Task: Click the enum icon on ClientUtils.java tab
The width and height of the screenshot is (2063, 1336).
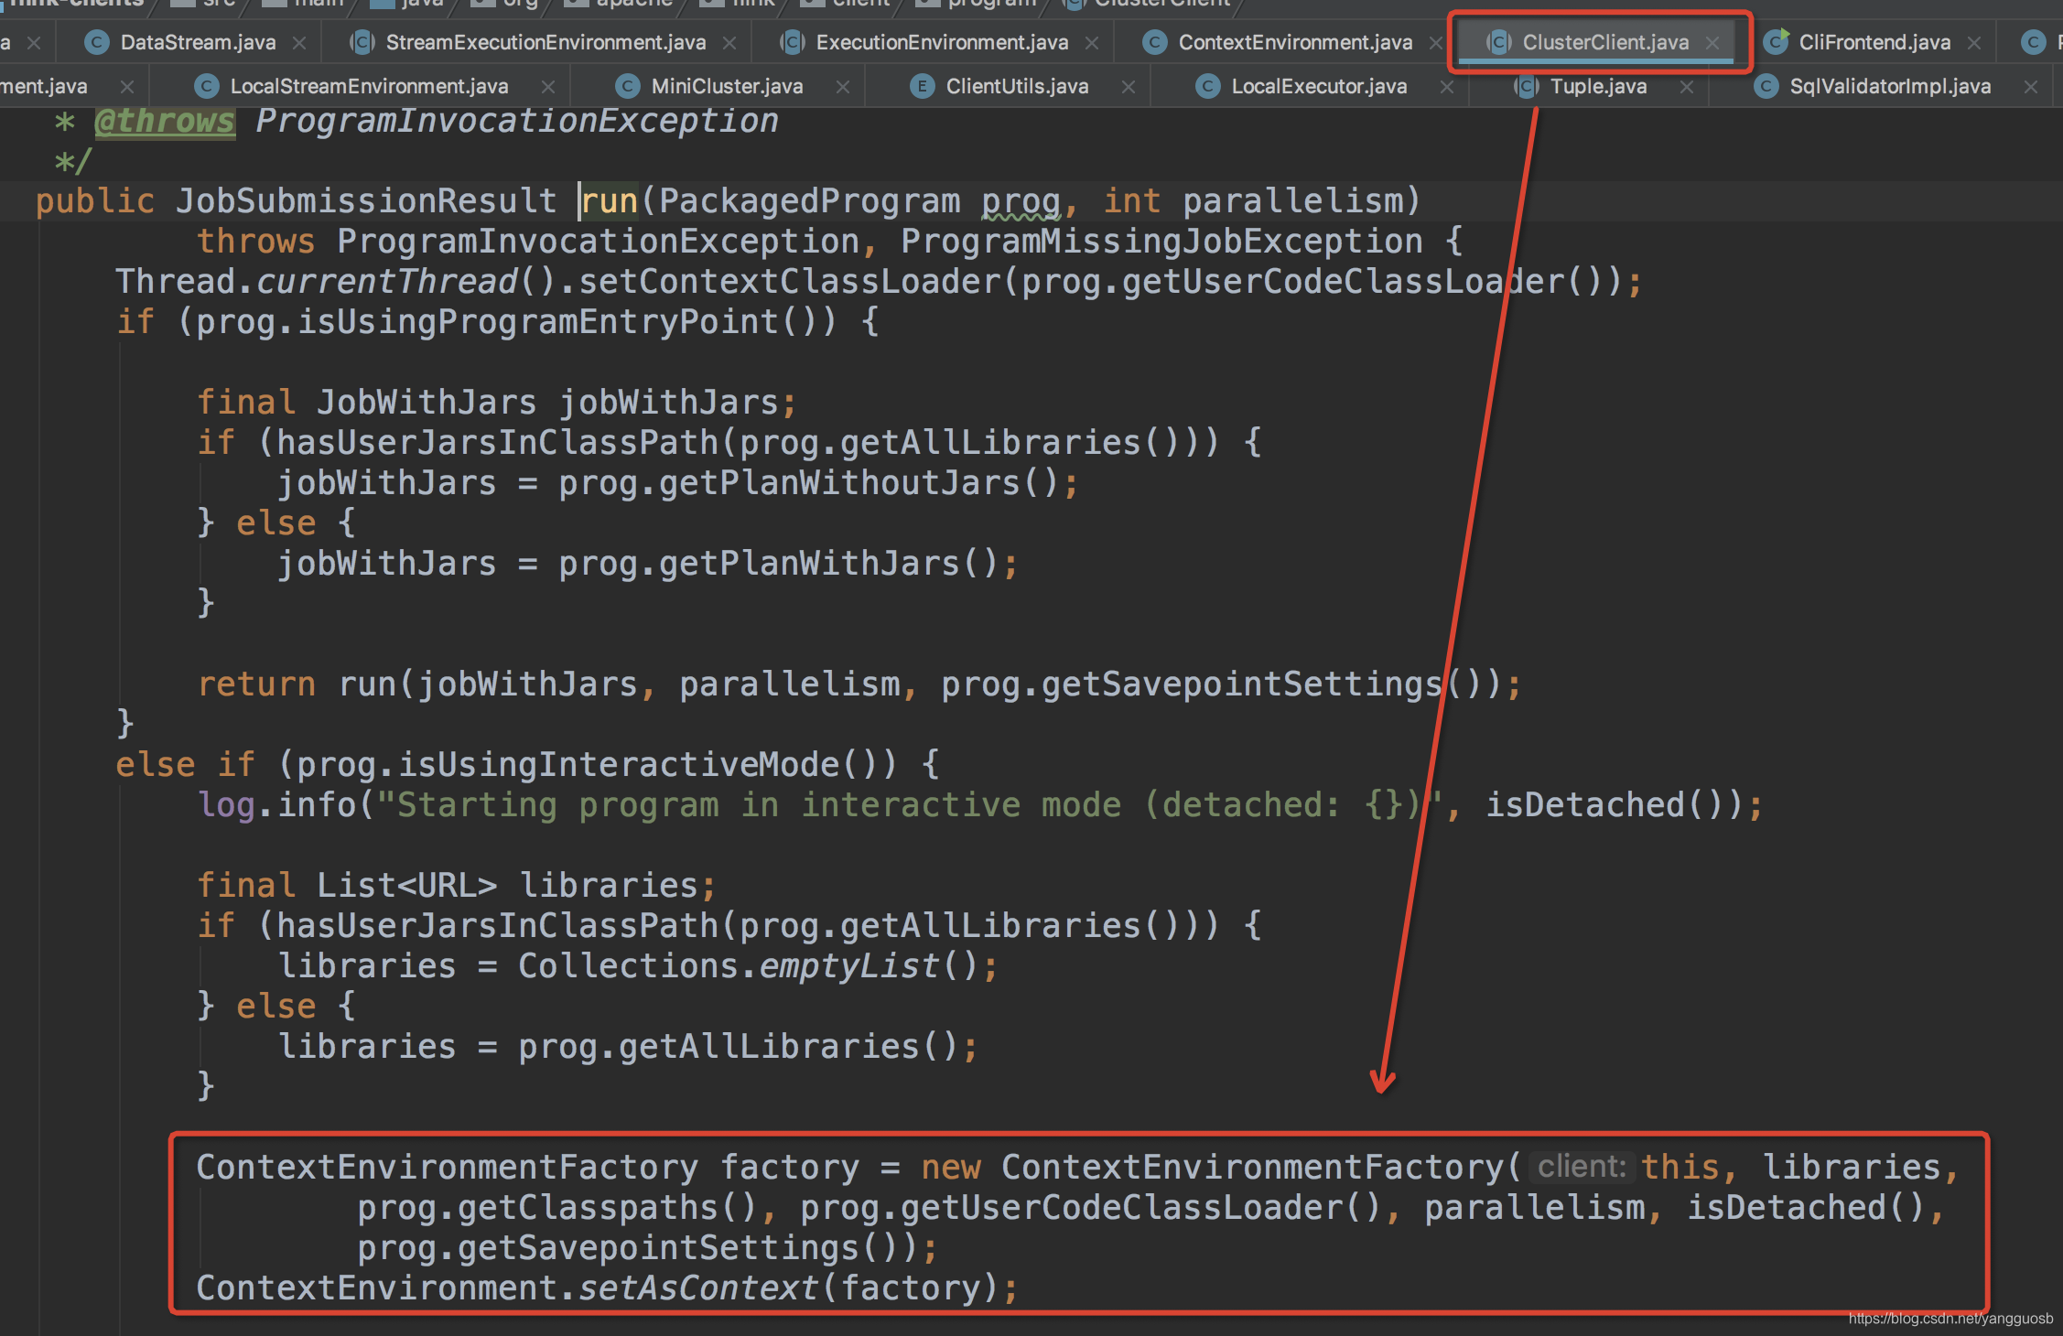Action: (922, 86)
